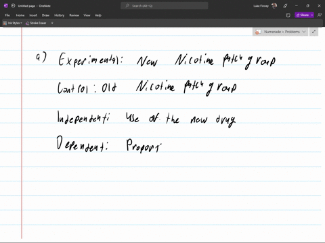Click the back navigation arrow icon
Viewport: 325px width, 243px height.
point(13,5)
